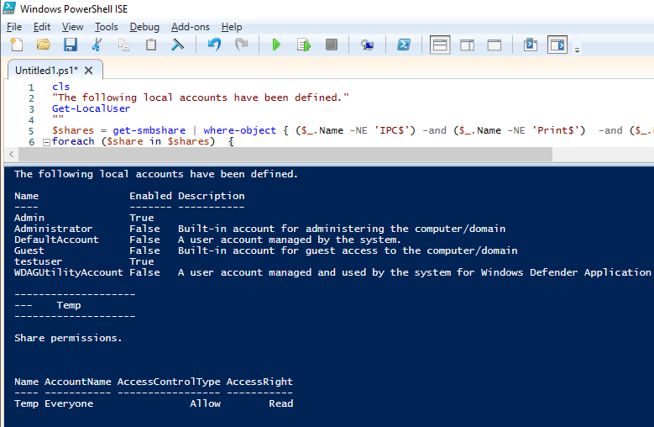This screenshot has width=654, height=427.
Task: Click the 'IPC$' string in line 5
Action: click(x=392, y=130)
